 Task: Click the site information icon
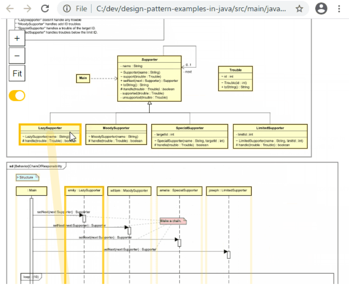pyautogui.click(x=67, y=9)
